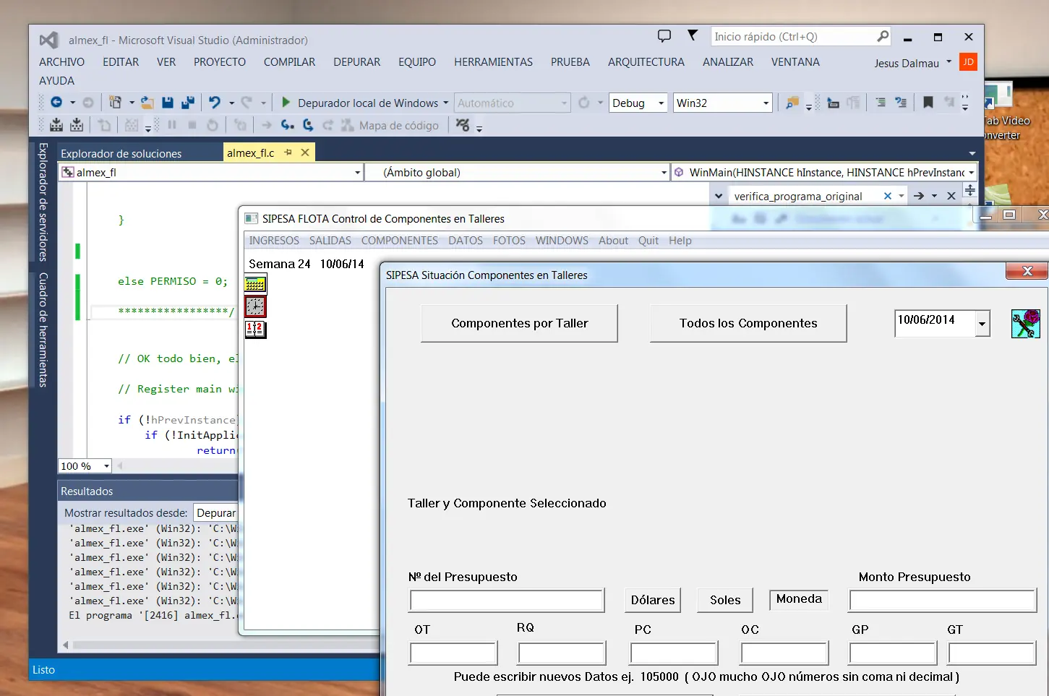Click the Open File folder icon
The height and width of the screenshot is (696, 1049).
tap(147, 103)
